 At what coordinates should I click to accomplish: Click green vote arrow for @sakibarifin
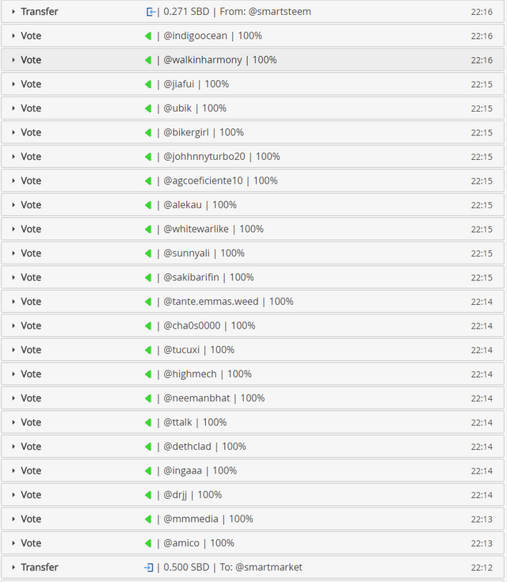[148, 277]
